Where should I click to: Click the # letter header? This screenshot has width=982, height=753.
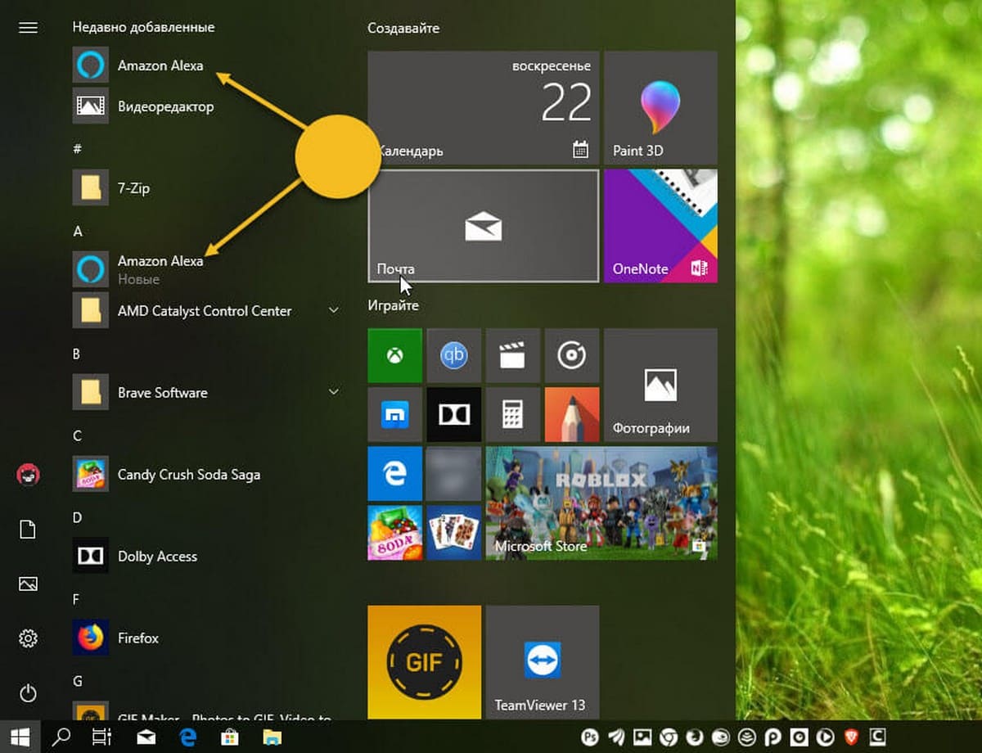(x=77, y=149)
